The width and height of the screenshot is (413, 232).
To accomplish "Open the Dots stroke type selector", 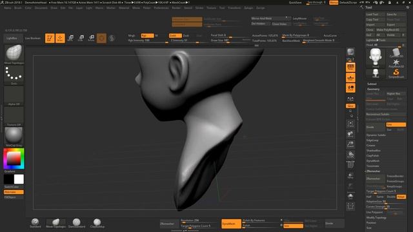I will (14, 75).
